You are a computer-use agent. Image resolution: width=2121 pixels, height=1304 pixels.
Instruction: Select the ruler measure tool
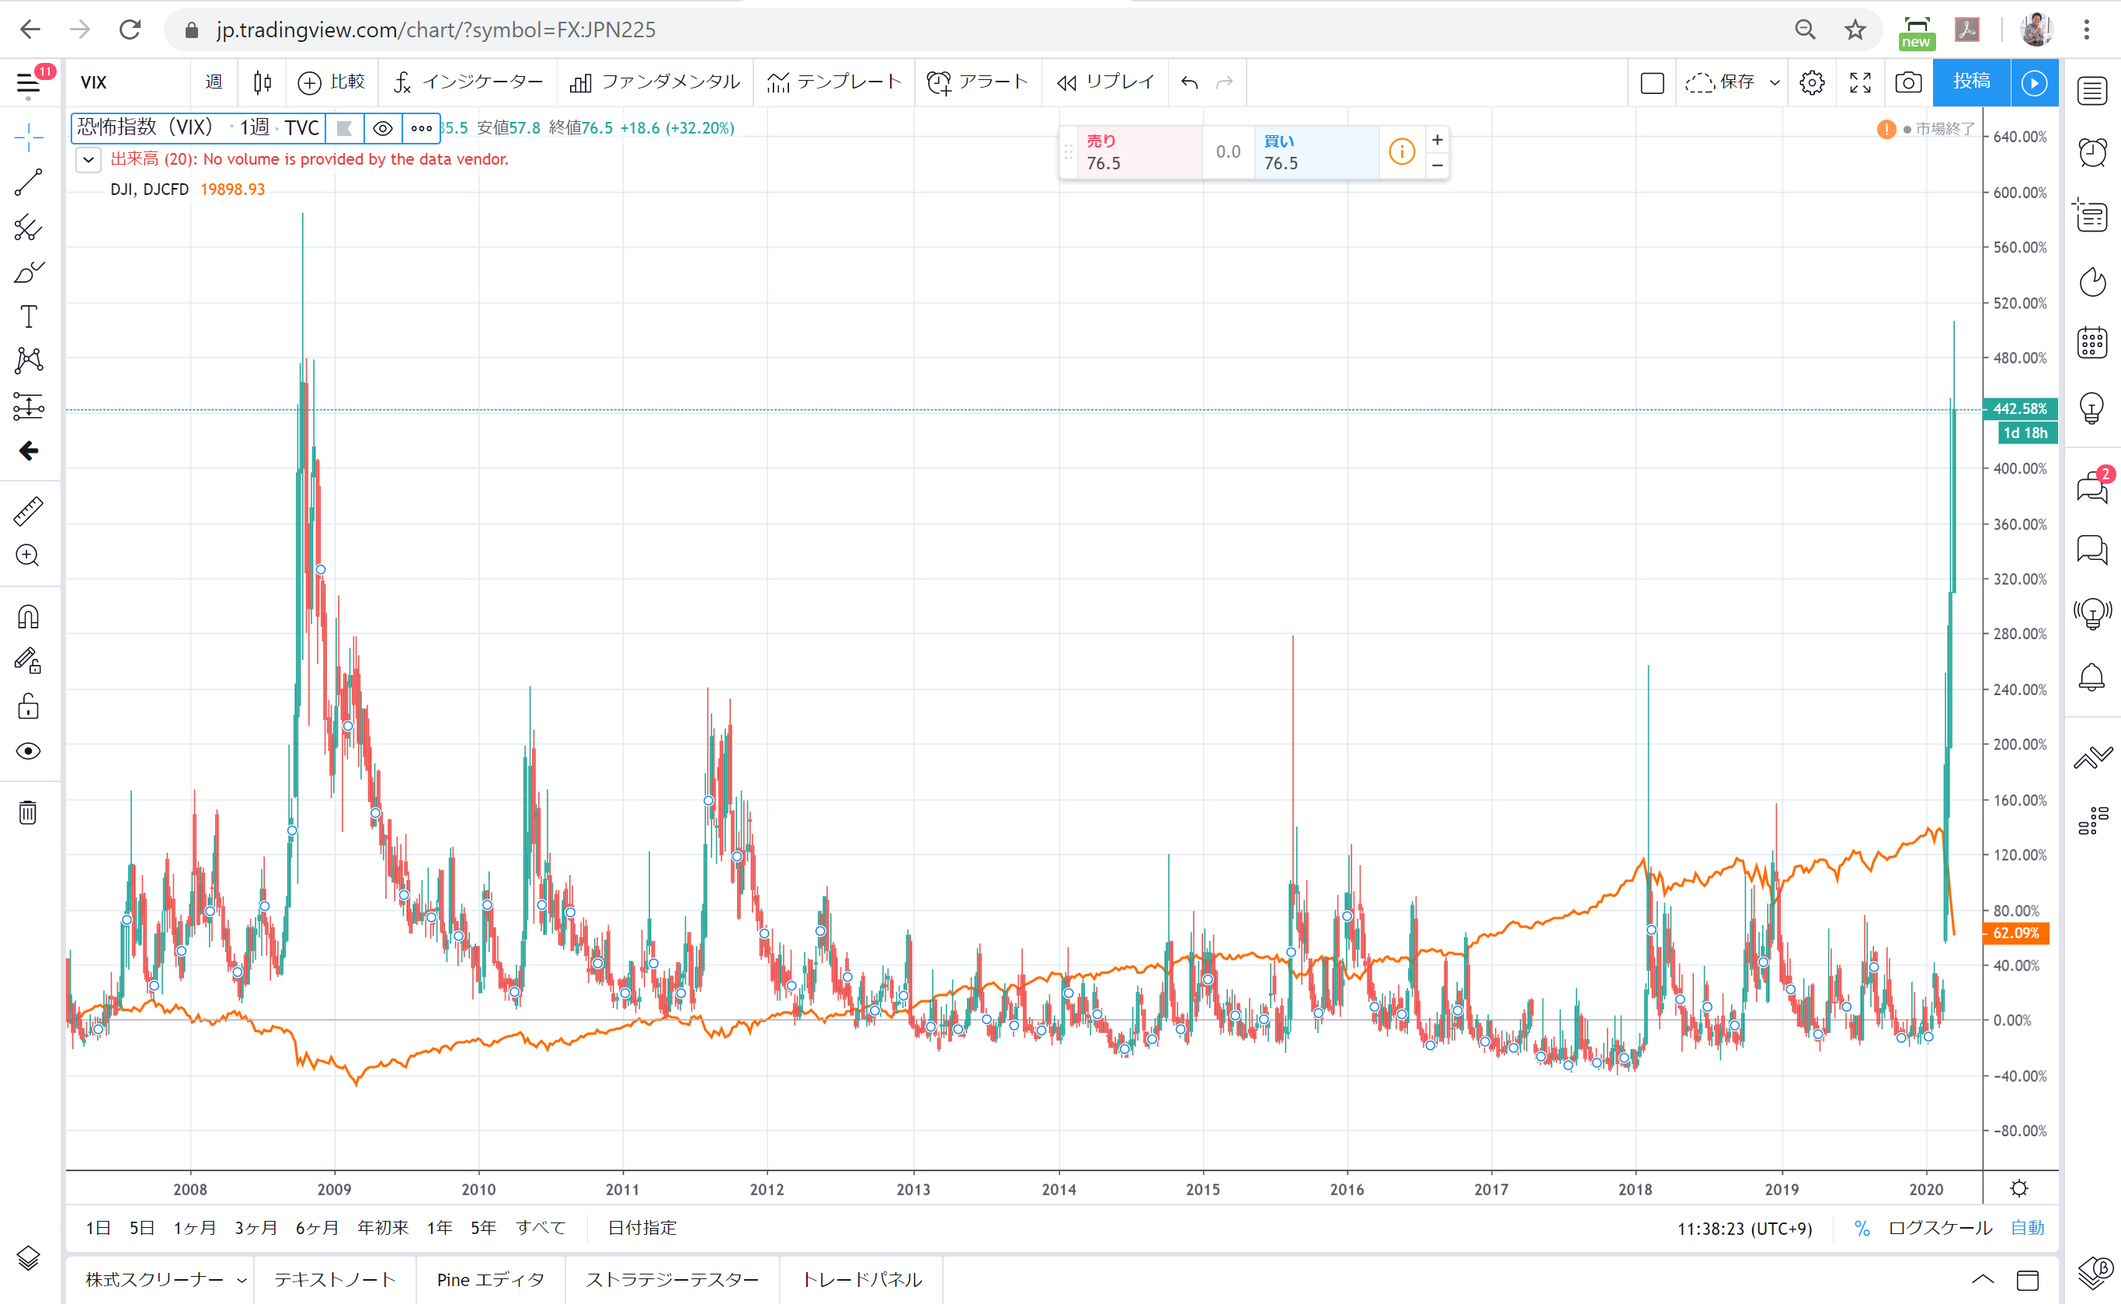tap(29, 511)
